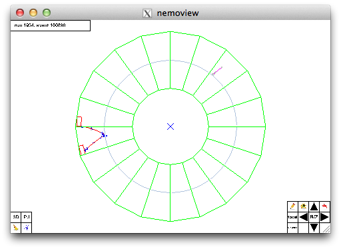Toggle the PJ projection button
341x249 pixels.
point(27,217)
